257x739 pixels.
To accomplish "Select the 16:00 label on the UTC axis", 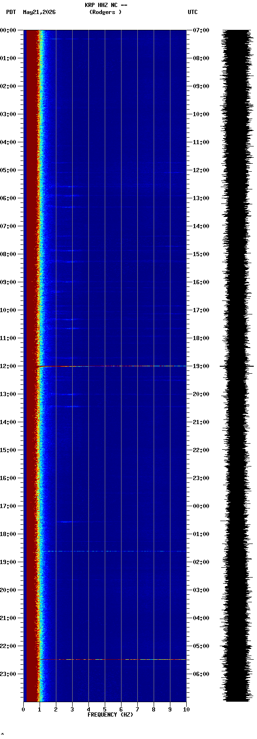I will 201,282.
